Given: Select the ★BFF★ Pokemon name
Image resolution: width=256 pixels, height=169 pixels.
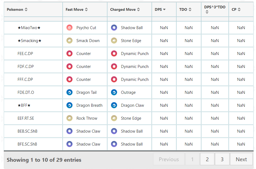Looking at the screenshot, I should [24, 105].
